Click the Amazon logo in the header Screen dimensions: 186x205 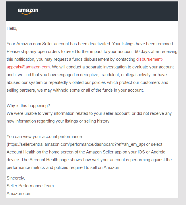[x=28, y=11]
